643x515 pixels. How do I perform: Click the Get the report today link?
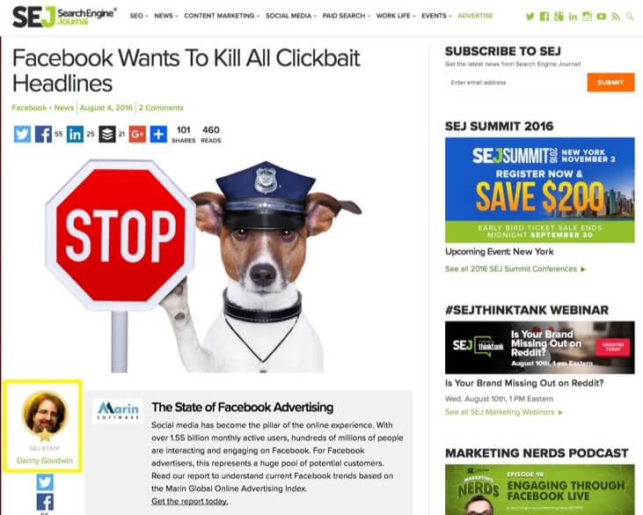[x=189, y=501]
